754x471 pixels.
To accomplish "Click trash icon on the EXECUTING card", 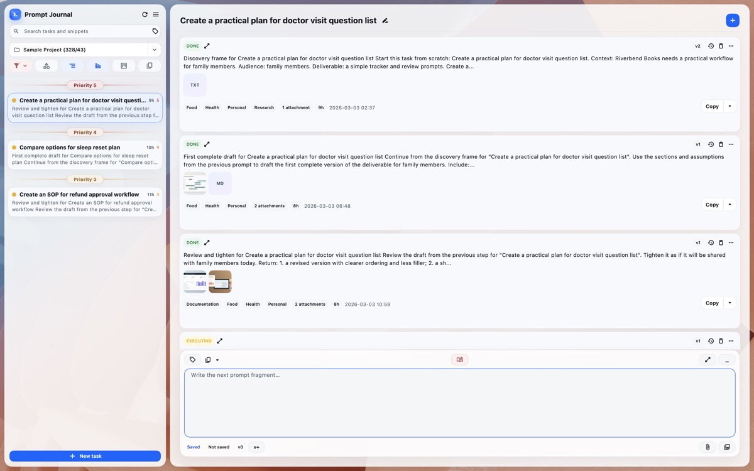I will 721,341.
